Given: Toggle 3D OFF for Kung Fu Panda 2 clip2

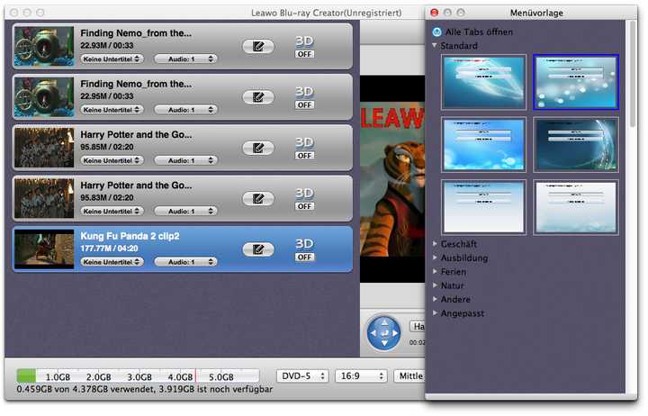Looking at the screenshot, I should point(304,258).
